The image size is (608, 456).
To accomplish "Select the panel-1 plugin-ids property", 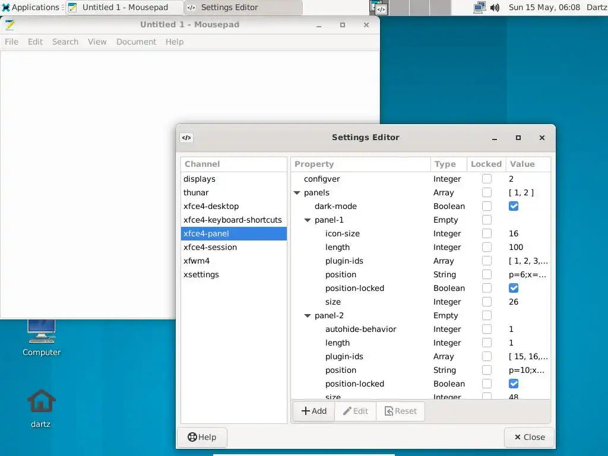I will [x=421, y=261].
